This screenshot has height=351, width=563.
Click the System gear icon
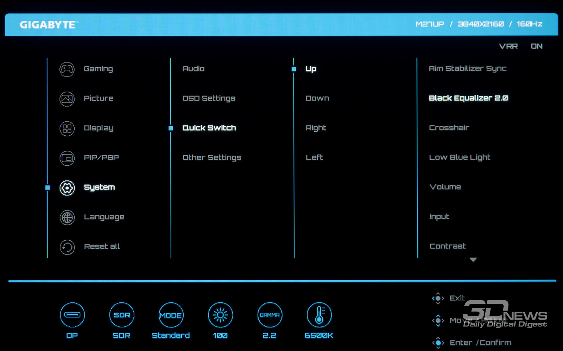(x=67, y=188)
